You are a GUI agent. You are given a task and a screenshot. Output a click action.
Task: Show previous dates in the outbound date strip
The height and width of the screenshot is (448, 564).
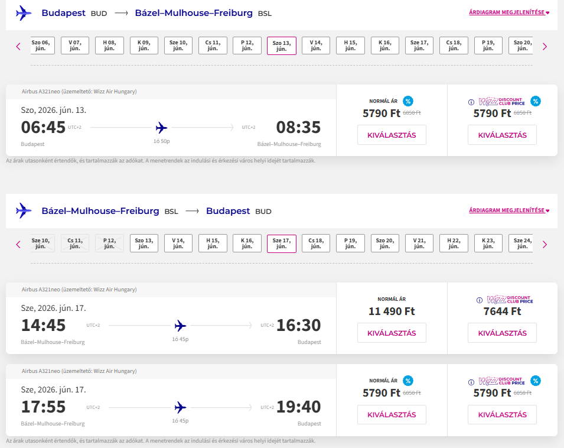point(18,46)
